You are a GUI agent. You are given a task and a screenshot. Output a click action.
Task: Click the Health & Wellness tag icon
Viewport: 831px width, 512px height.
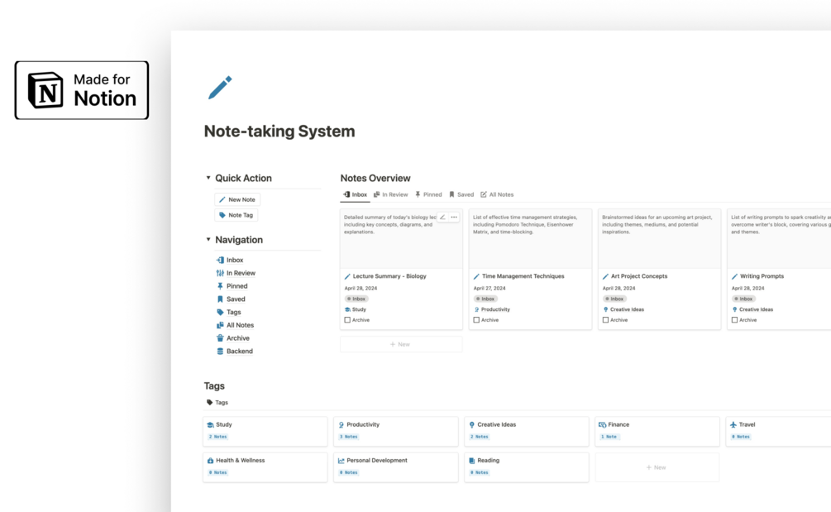[x=210, y=461]
